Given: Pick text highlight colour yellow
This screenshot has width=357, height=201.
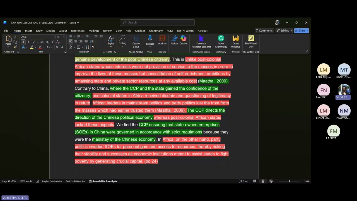Looking at the screenshot, I should [32, 47].
